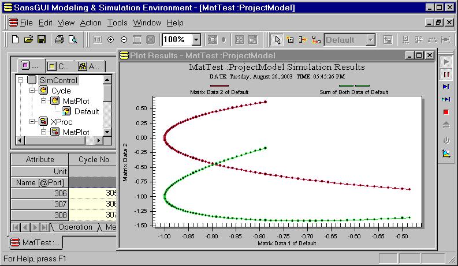Open the zoom percentage dropdown arrow

point(196,40)
